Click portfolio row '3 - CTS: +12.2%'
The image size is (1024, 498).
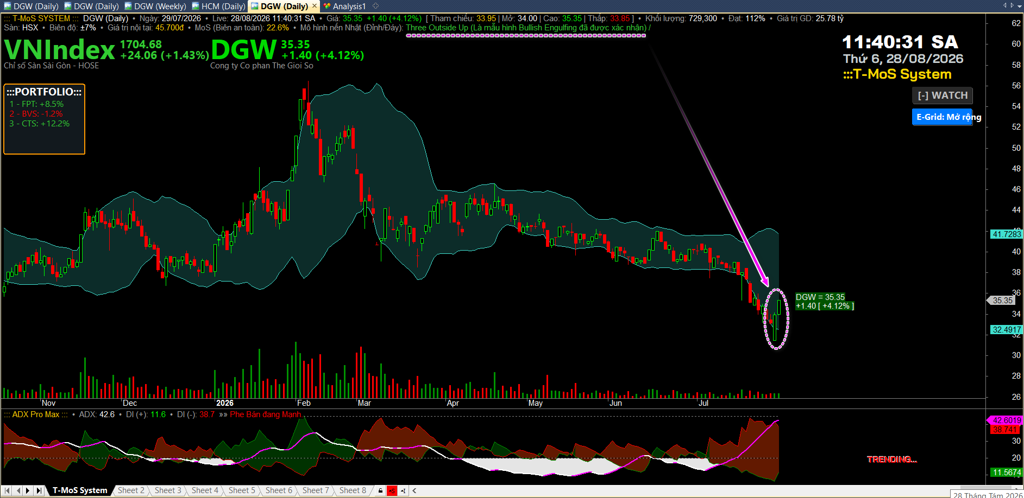tap(39, 124)
